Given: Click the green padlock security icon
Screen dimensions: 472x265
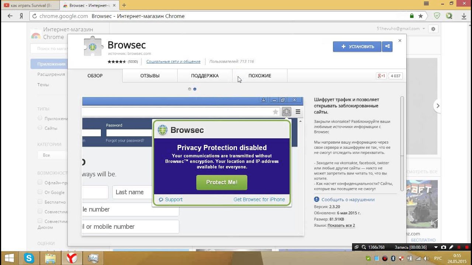Looking at the screenshot, I should pos(412,16).
